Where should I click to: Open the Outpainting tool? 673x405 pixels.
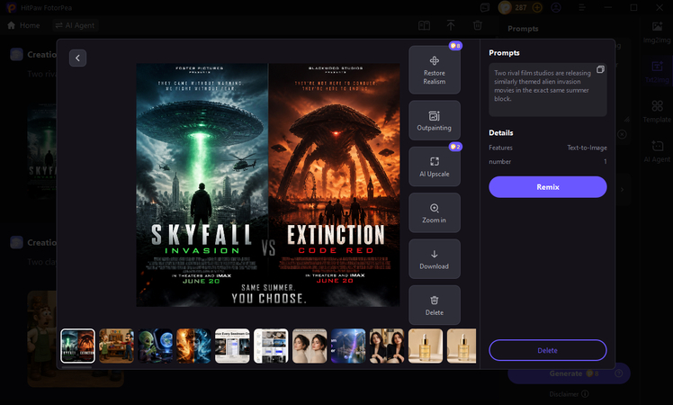(435, 121)
